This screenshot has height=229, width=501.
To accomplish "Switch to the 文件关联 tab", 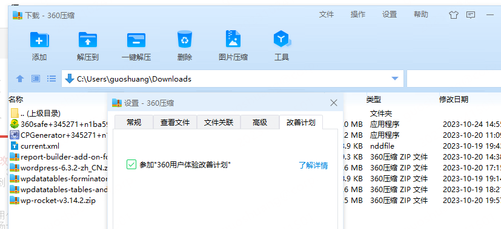I will [x=219, y=122].
